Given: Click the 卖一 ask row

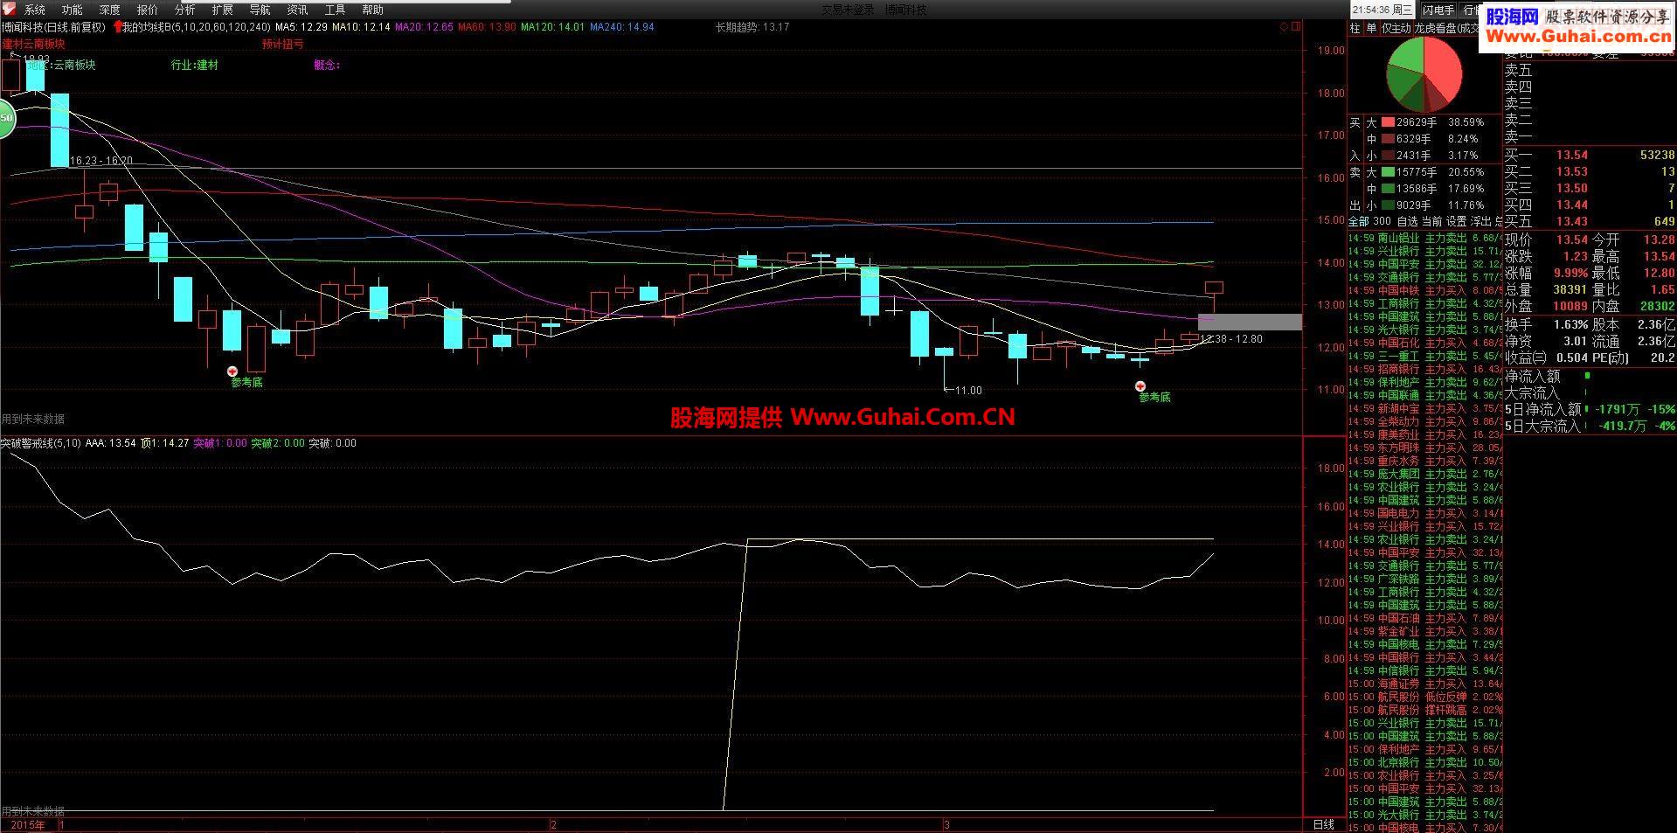Looking at the screenshot, I should coord(1590,137).
